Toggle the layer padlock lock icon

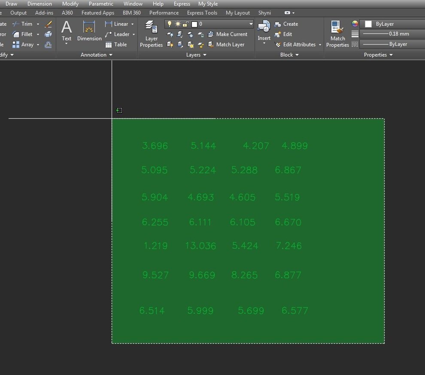pyautogui.click(x=186, y=24)
